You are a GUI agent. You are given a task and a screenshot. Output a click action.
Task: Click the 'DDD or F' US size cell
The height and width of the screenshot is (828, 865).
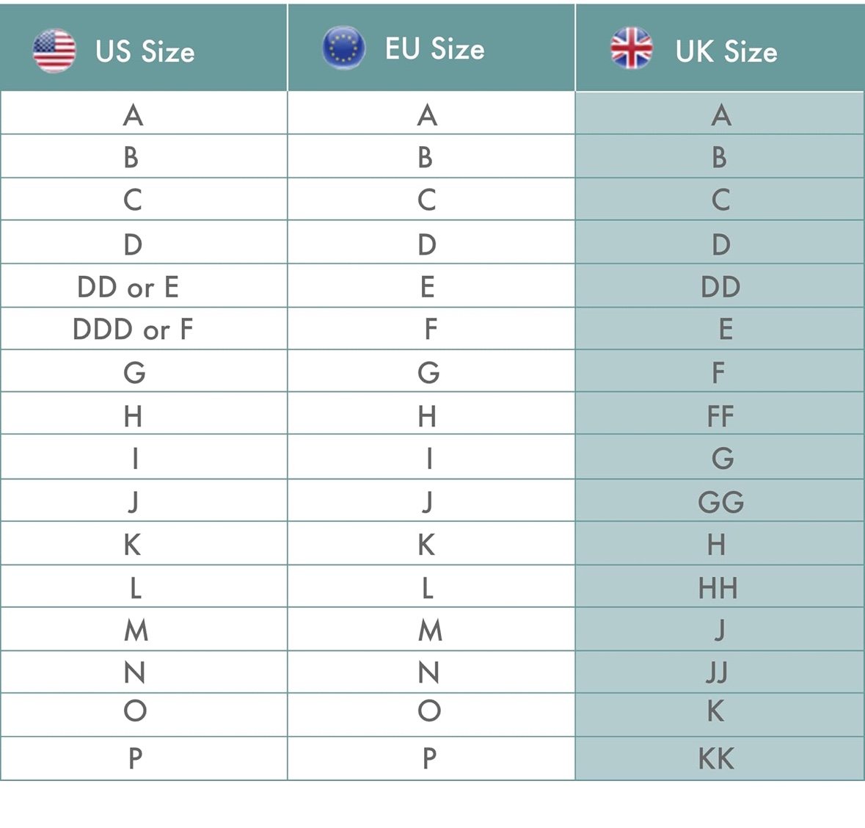tap(143, 328)
